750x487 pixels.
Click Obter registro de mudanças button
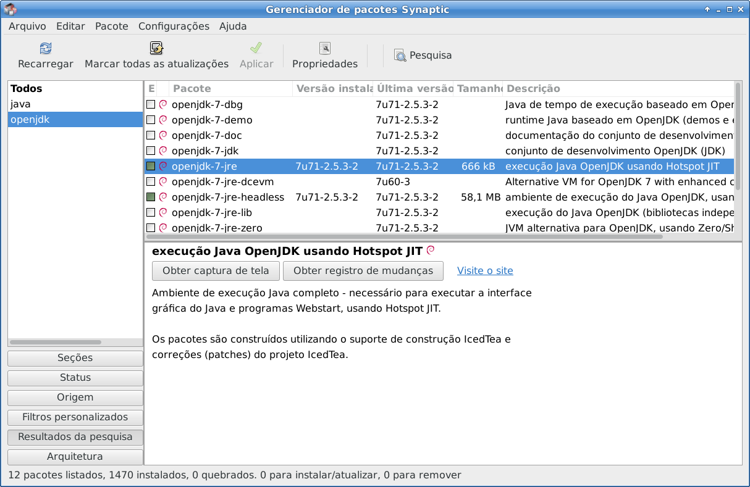363,270
